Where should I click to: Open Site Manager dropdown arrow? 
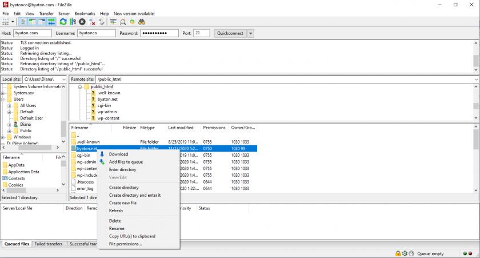coord(13,22)
